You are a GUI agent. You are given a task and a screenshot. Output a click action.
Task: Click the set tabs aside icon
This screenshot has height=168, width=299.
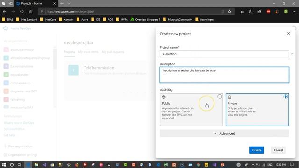click(x=11, y=4)
